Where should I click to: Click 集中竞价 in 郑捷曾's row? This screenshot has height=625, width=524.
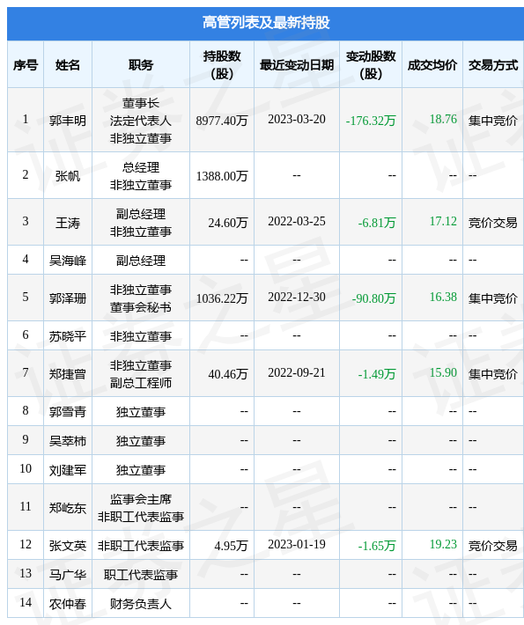click(x=493, y=374)
